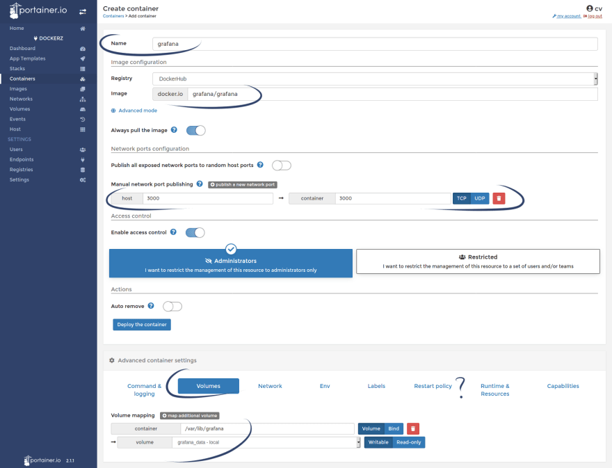Open the Labels tab
The image size is (612, 468).
(x=376, y=386)
